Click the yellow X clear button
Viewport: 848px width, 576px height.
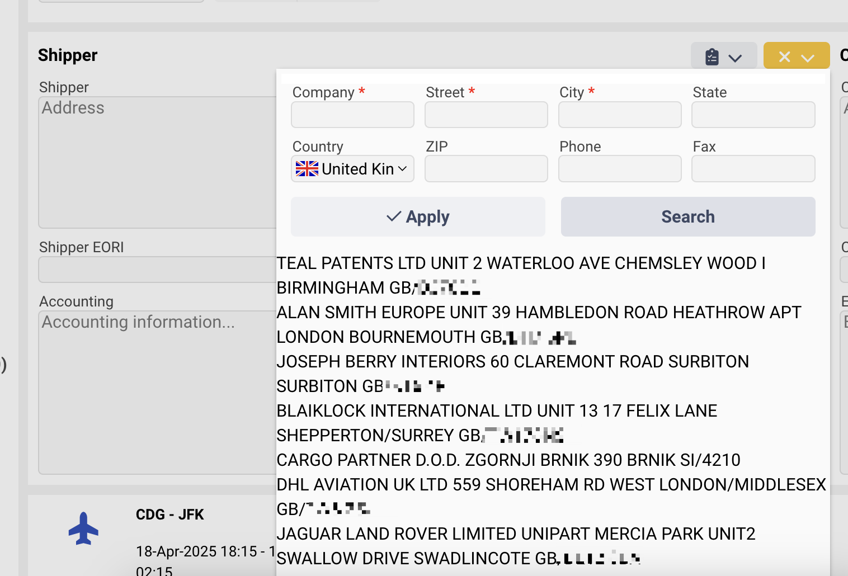(784, 56)
